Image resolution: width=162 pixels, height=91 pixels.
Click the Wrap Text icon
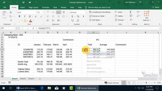point(64,12)
